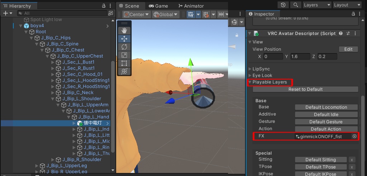Select the Hand view tool

click(x=124, y=30)
